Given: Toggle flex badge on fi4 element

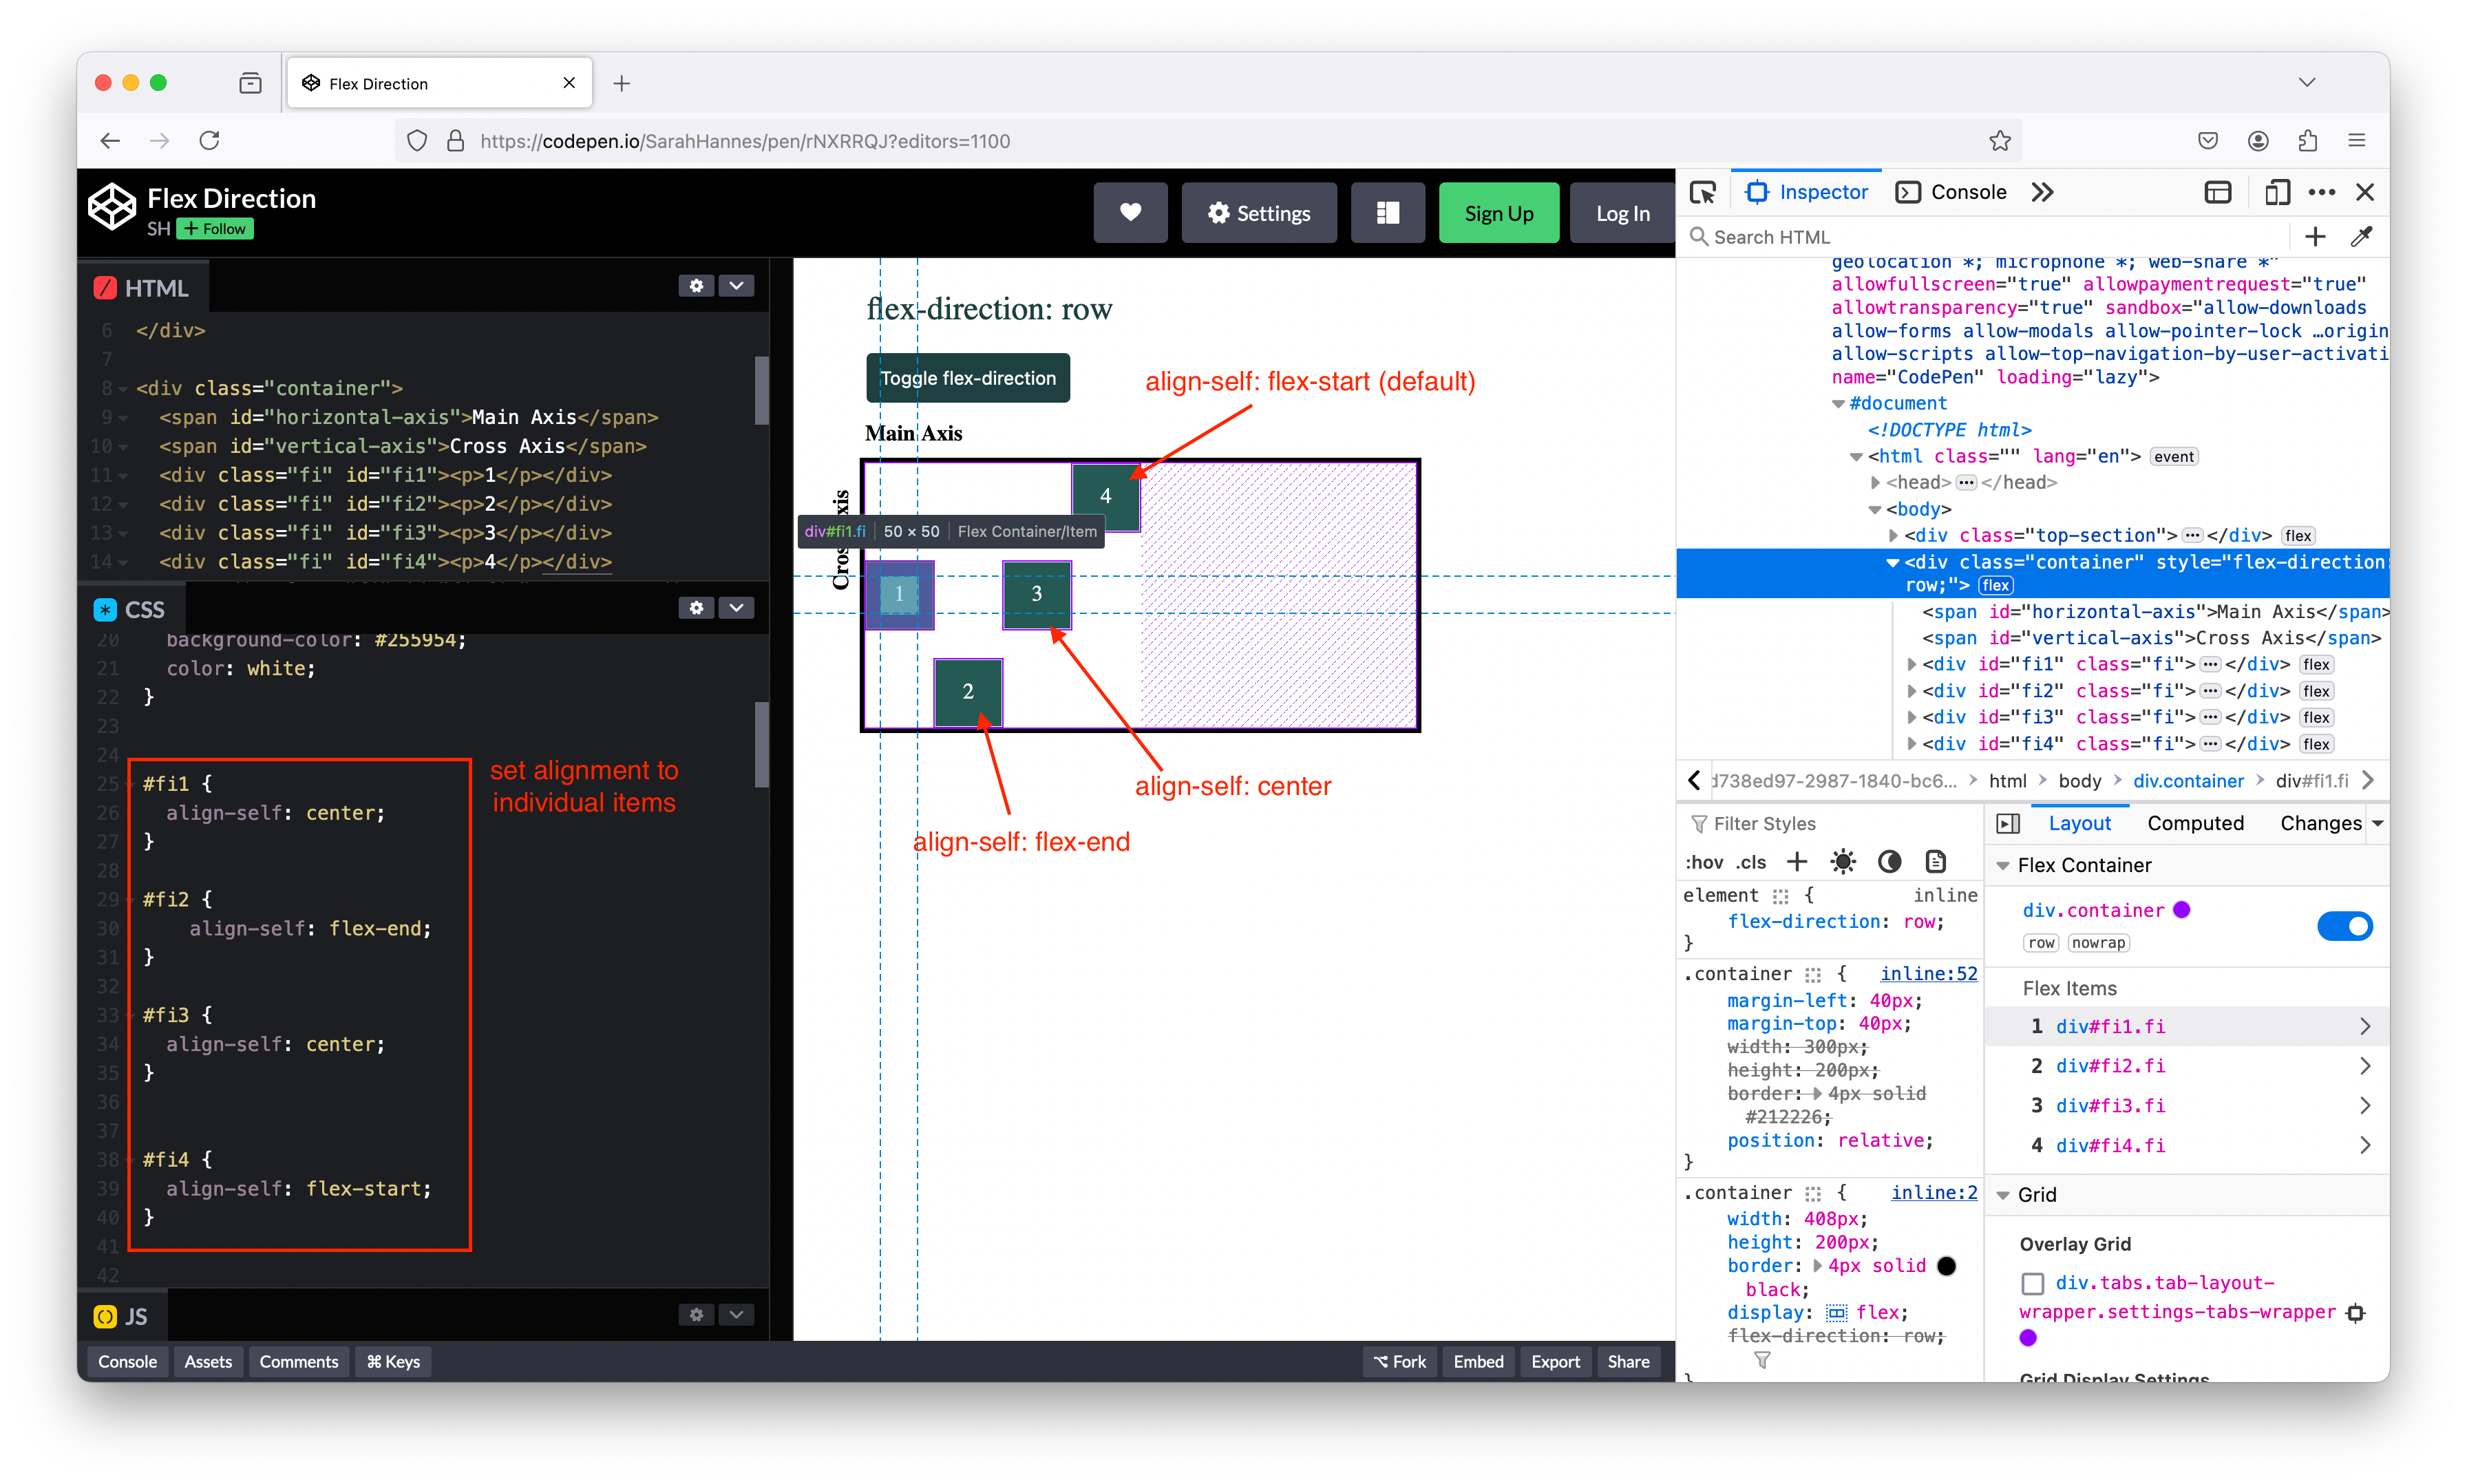Looking at the screenshot, I should point(2316,744).
